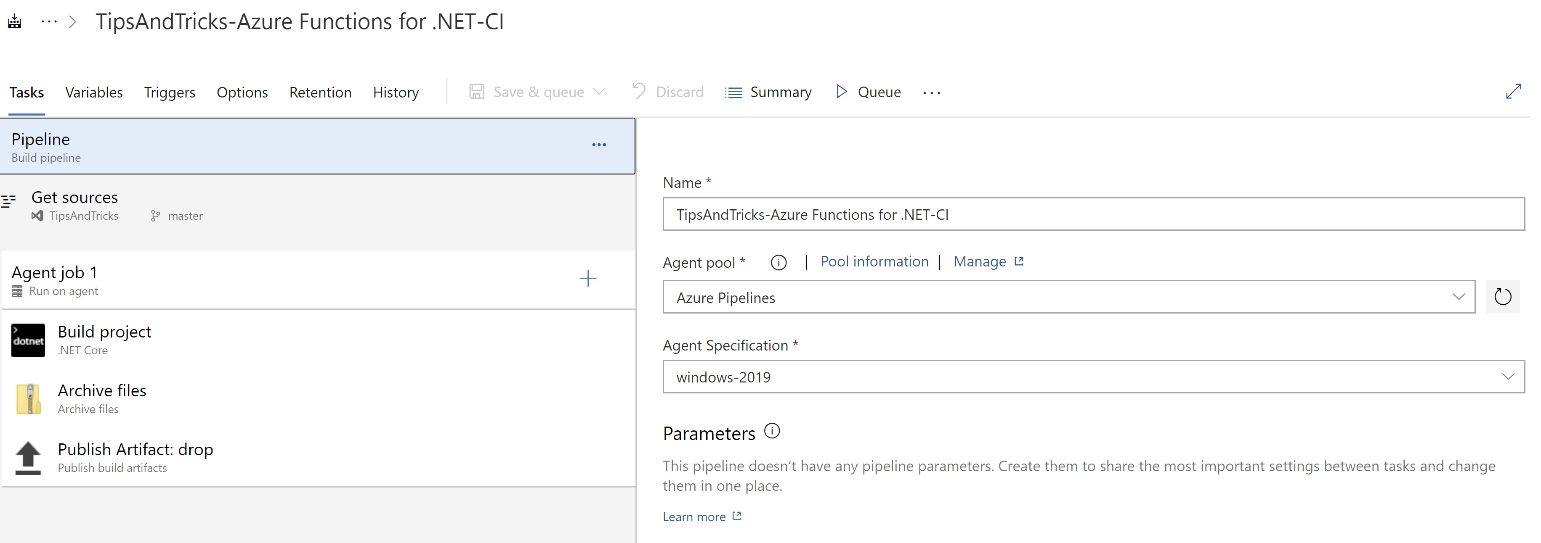Show the Parameters info tooltip icon
The height and width of the screenshot is (543, 1541).
(x=772, y=431)
